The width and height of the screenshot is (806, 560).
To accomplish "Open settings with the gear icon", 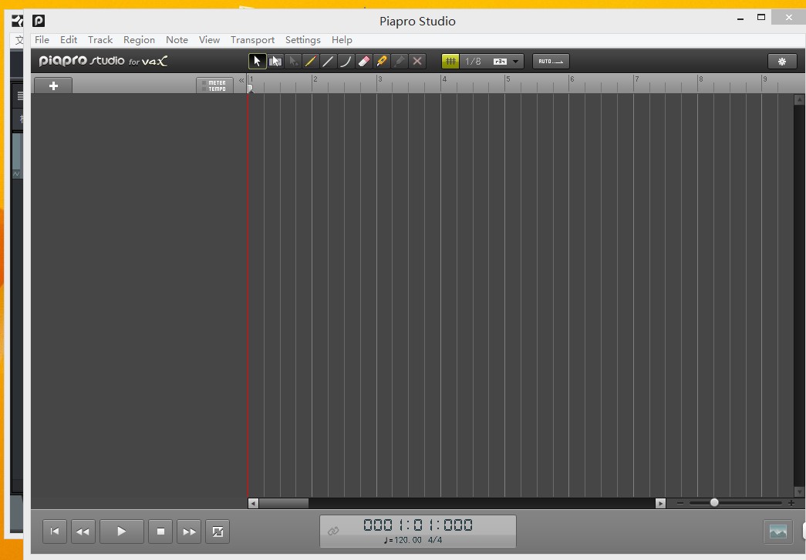I will [782, 62].
